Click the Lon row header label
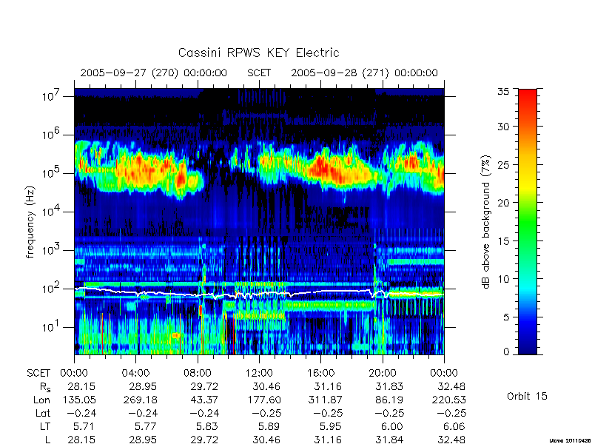592x444 pixels. point(41,400)
